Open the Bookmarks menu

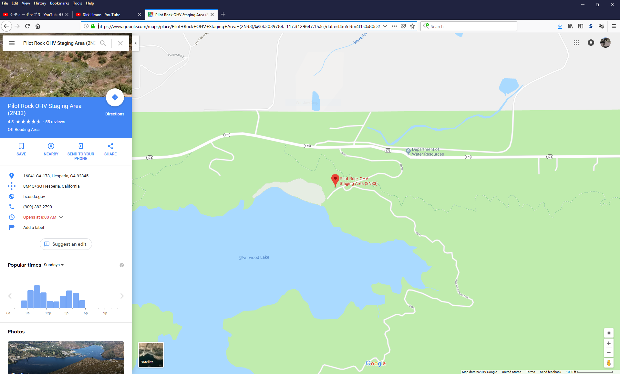click(x=59, y=3)
